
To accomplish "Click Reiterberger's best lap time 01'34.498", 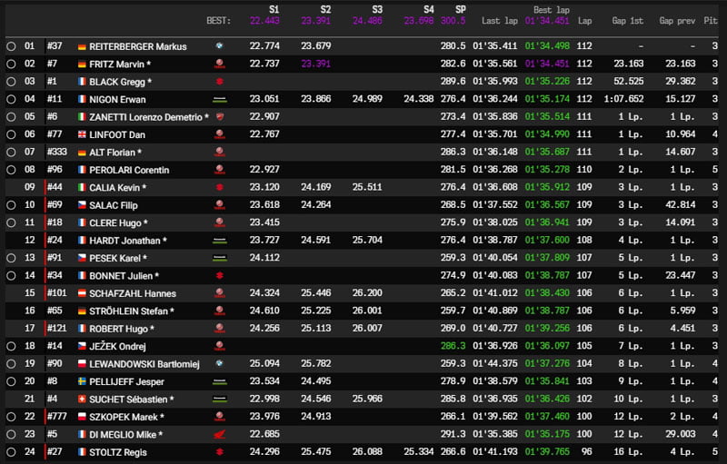I will pos(548,46).
